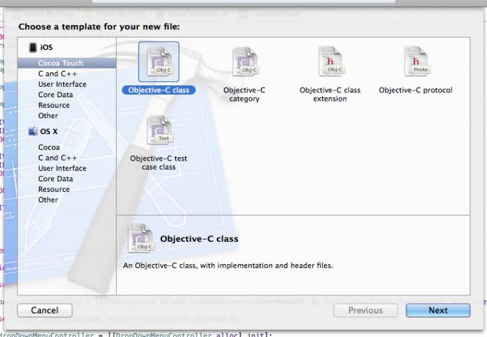The height and width of the screenshot is (337, 487).
Task: Choose Other under iOS section
Action: click(x=48, y=116)
